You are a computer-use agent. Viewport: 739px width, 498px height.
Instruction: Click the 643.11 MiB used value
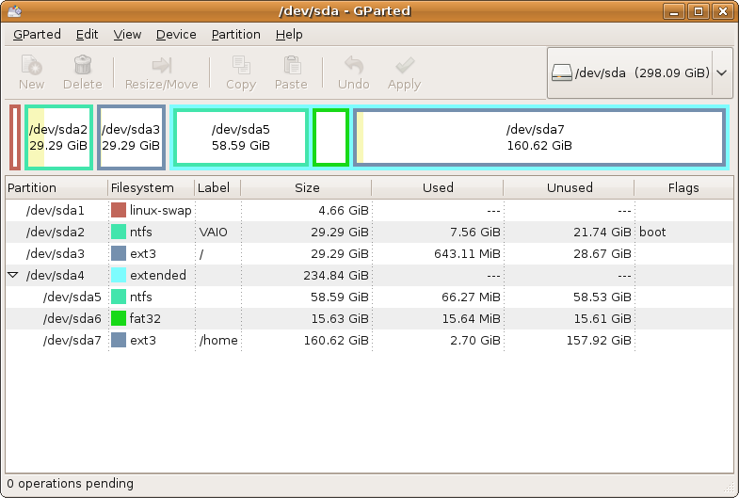tap(467, 253)
